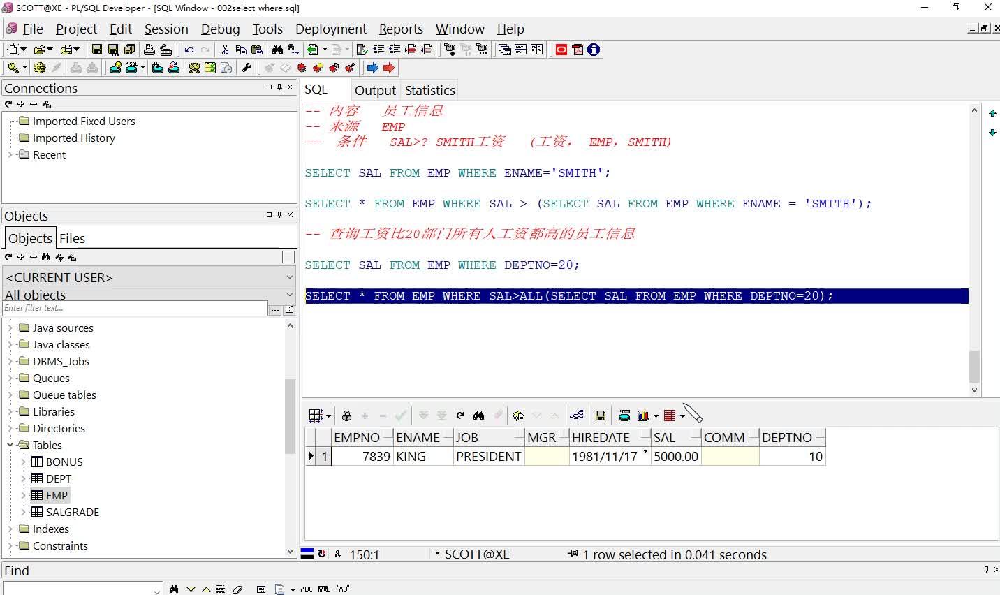Expand the EMP table node
The height and width of the screenshot is (595, 1000).
24,495
